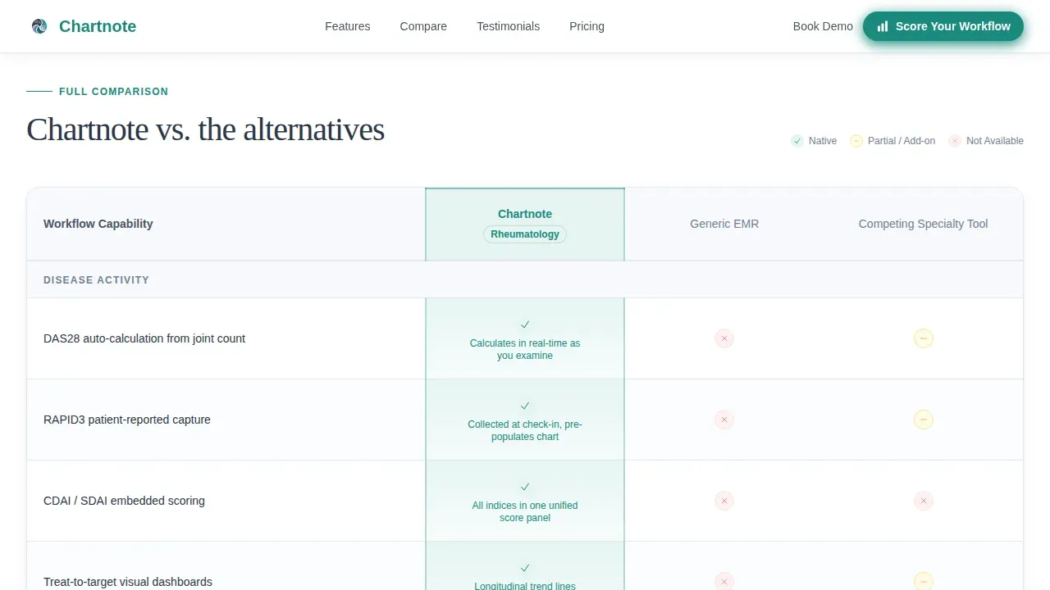1050x590 pixels.
Task: Click Generic EMR X icon in Treat-to-target row
Action: [724, 582]
